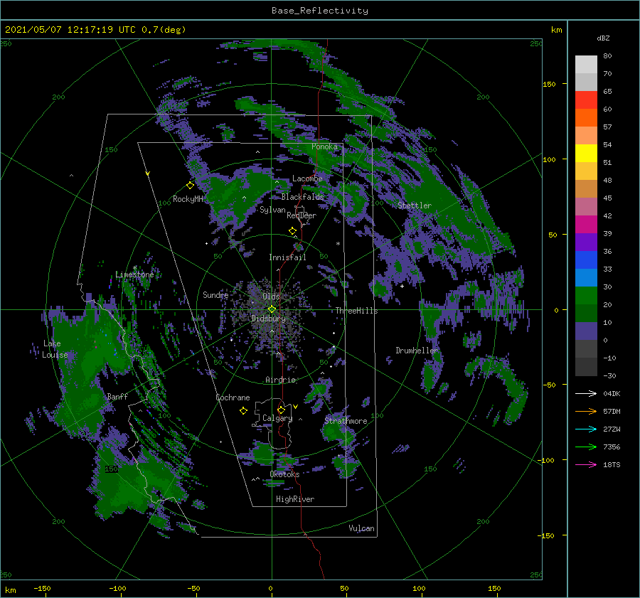This screenshot has width=640, height=598.
Task: Click the Cochrane label
Action: click(233, 397)
